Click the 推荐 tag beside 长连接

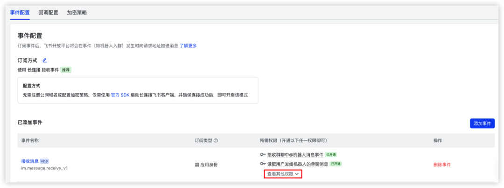click(66, 70)
